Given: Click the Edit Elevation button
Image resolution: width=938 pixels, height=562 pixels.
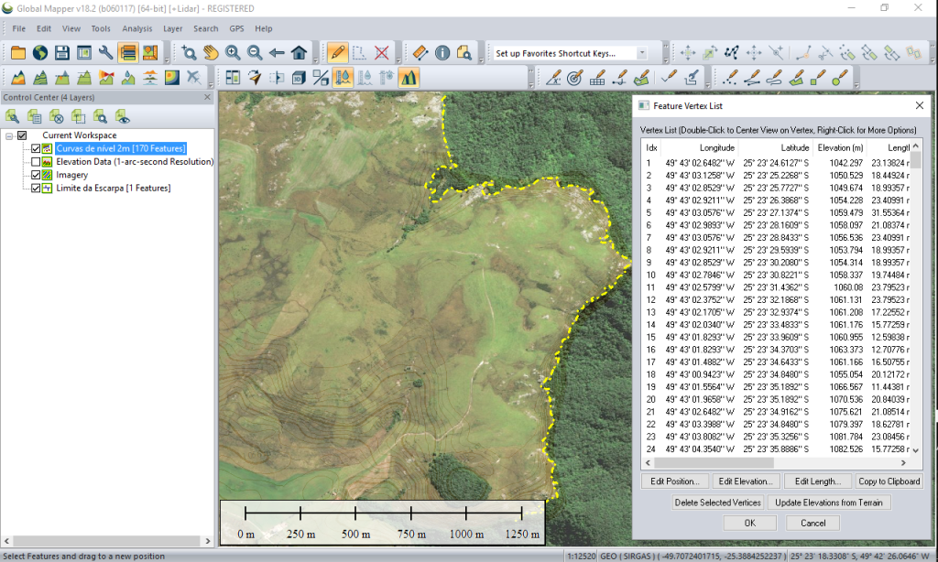Looking at the screenshot, I should (x=747, y=481).
